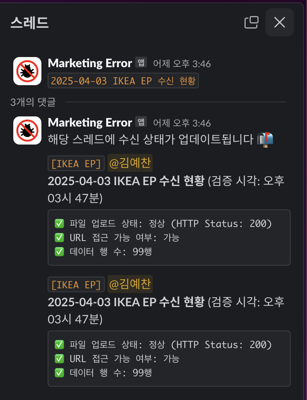Open the 어제 오후 3:46 timestamp of the original post

(182, 64)
